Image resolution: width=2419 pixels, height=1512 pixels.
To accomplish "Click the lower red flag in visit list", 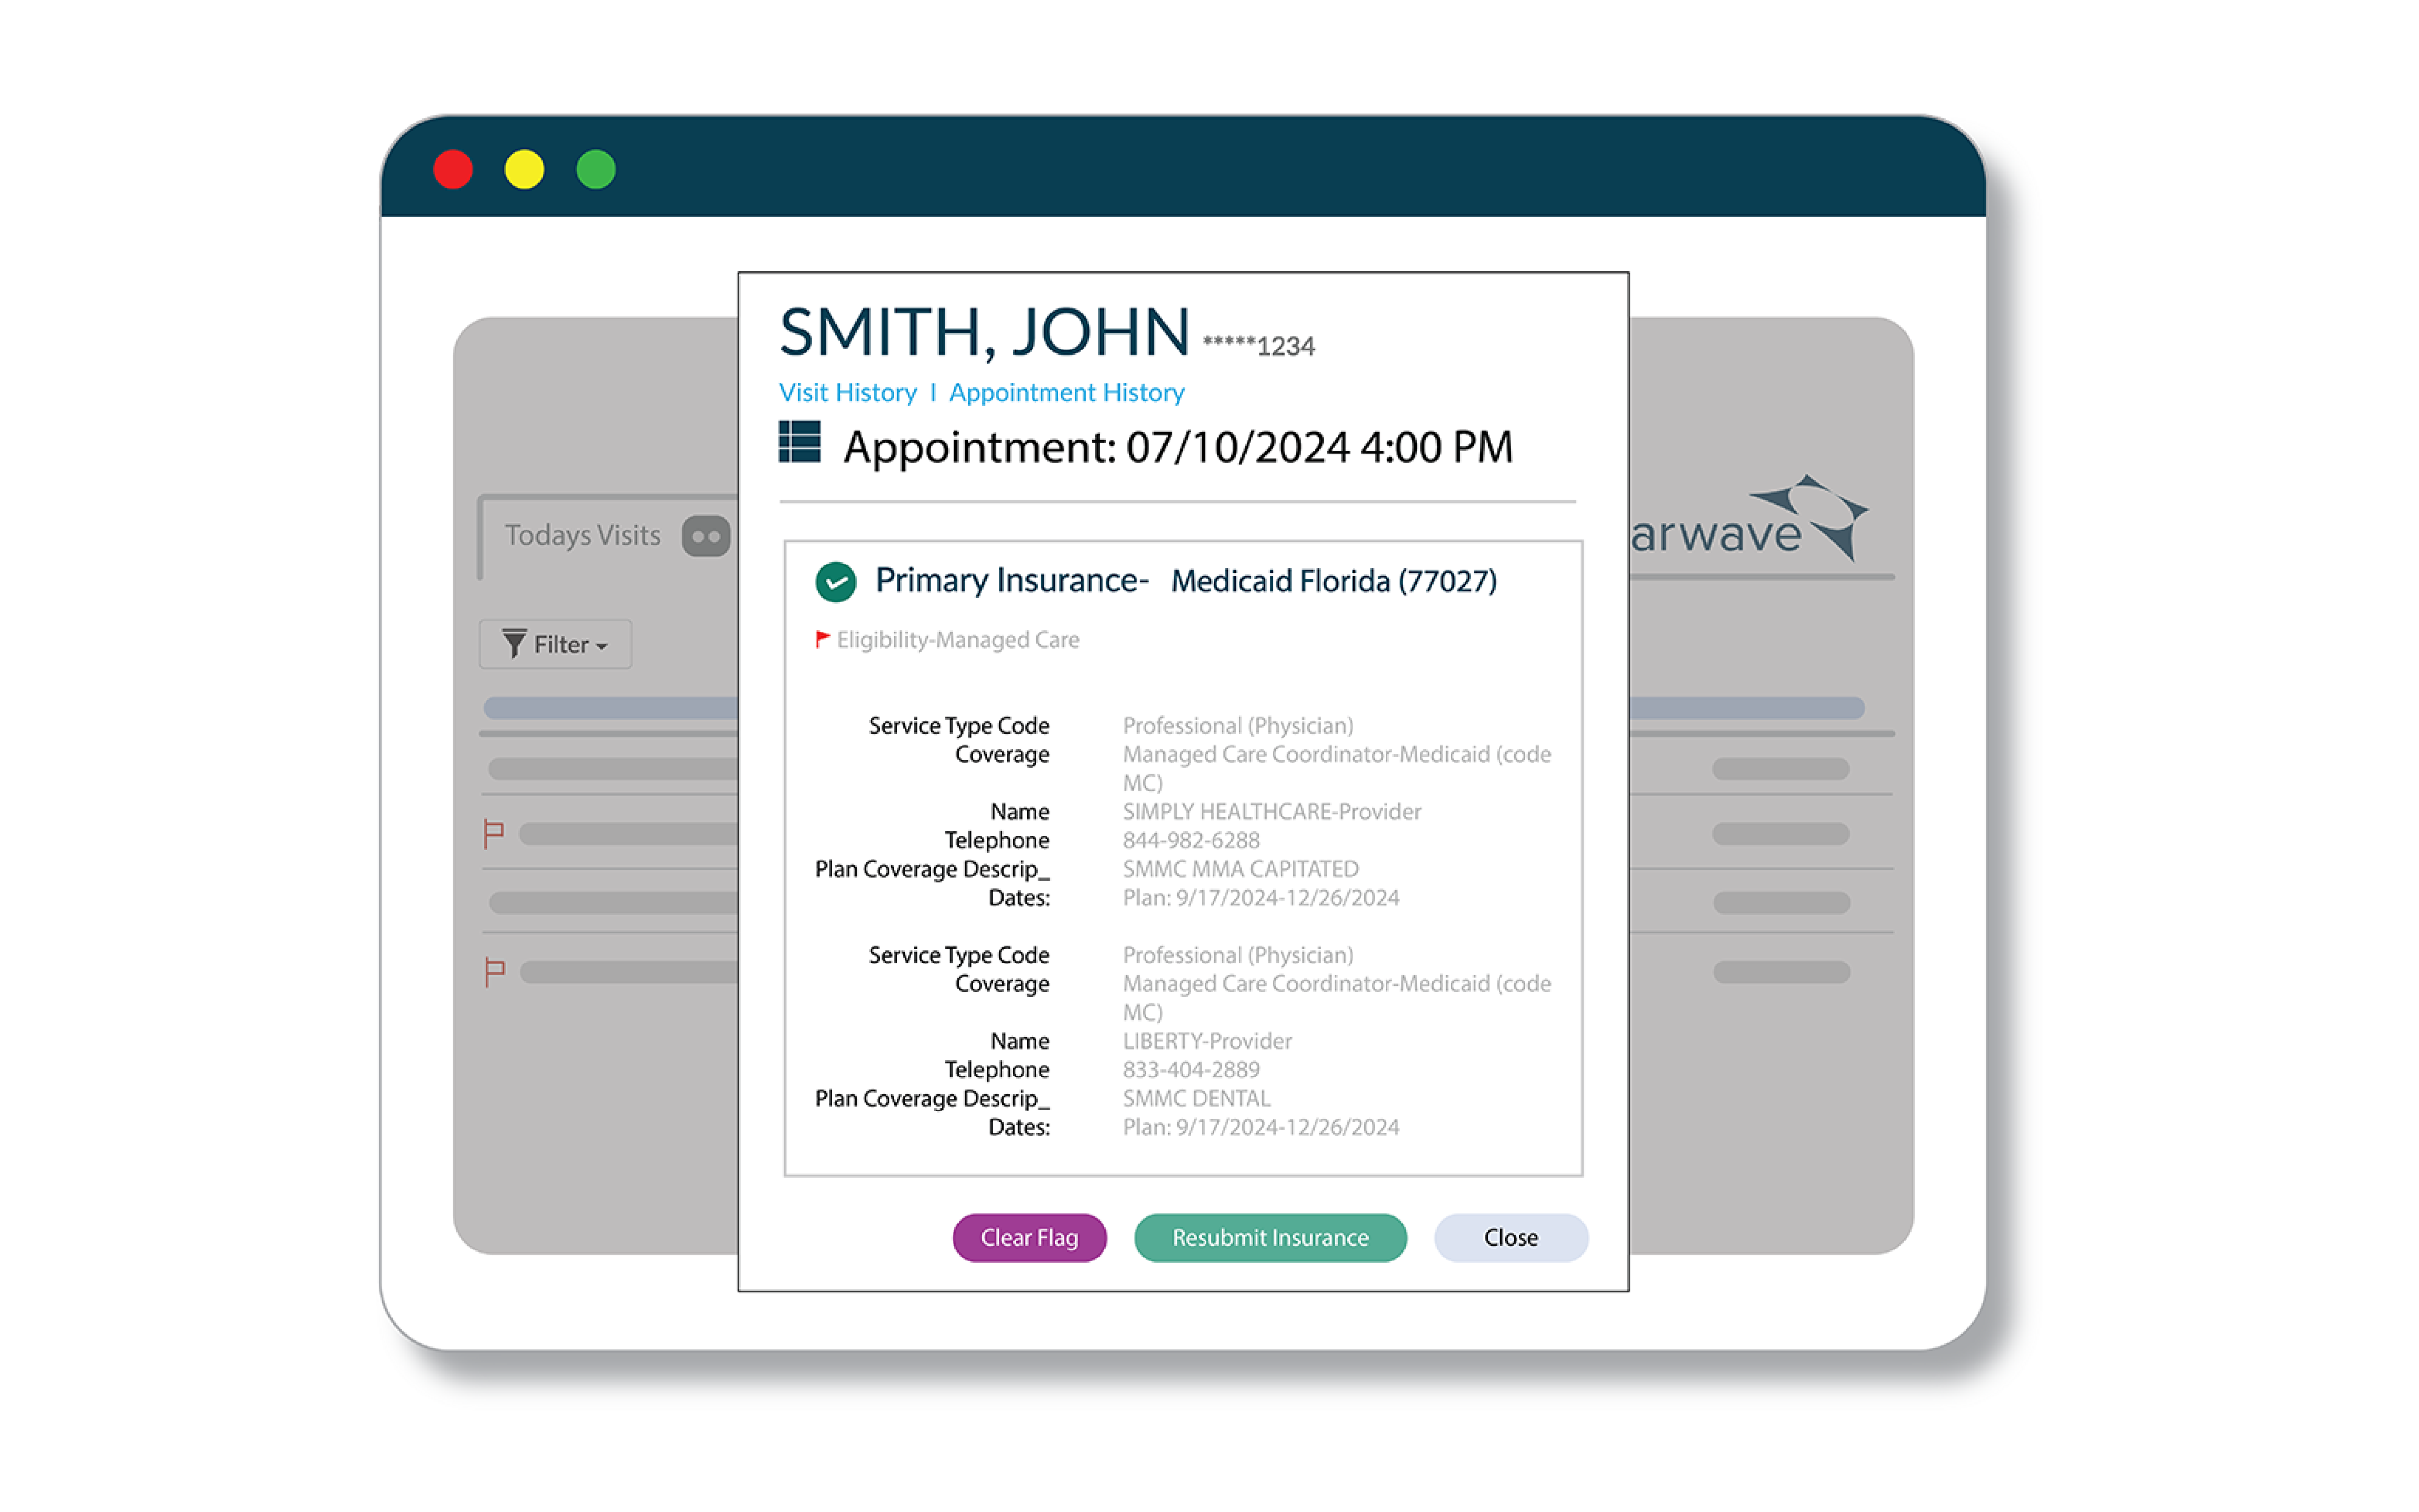I will click(x=494, y=971).
